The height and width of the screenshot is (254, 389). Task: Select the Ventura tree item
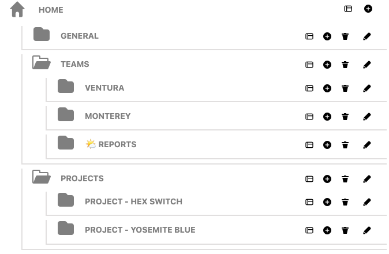tap(104, 88)
